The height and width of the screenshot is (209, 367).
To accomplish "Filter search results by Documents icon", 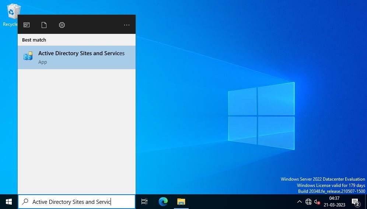I will (44, 25).
